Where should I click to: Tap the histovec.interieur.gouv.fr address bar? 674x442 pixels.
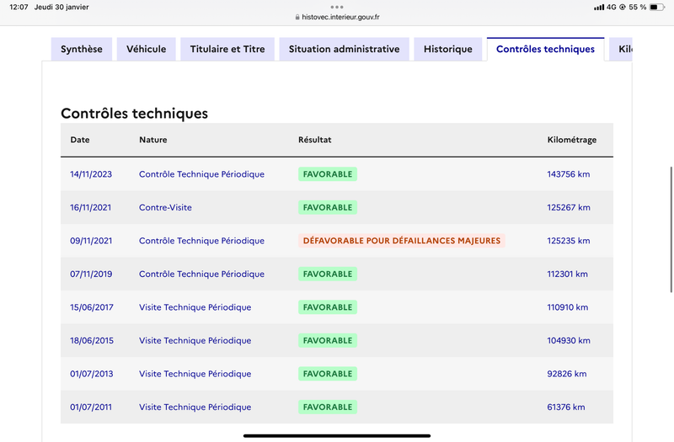pos(337,17)
